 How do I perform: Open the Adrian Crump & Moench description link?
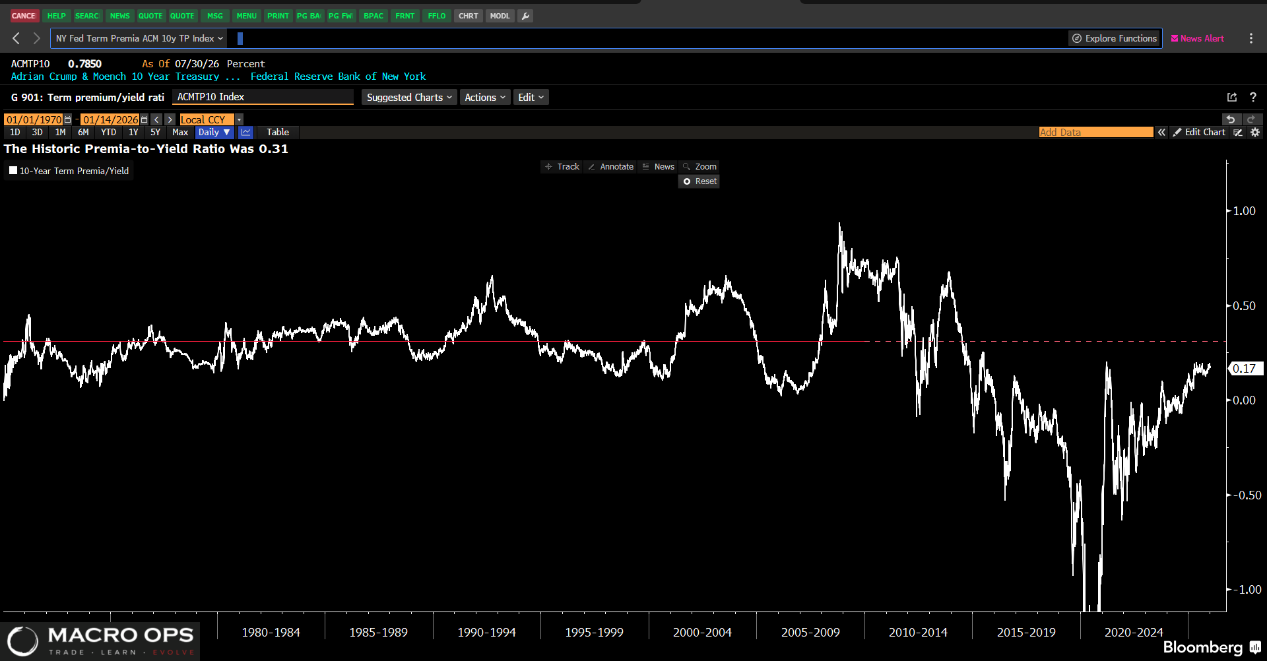pyautogui.click(x=125, y=77)
